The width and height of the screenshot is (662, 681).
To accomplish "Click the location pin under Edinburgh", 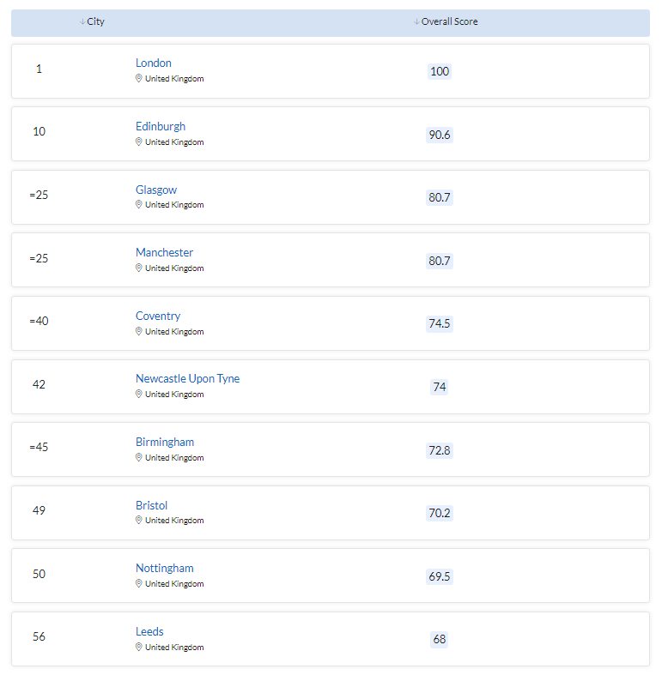I will click(x=138, y=142).
